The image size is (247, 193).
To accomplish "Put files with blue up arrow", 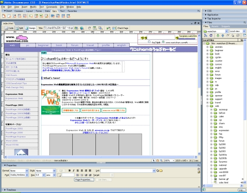I will (223, 36).
